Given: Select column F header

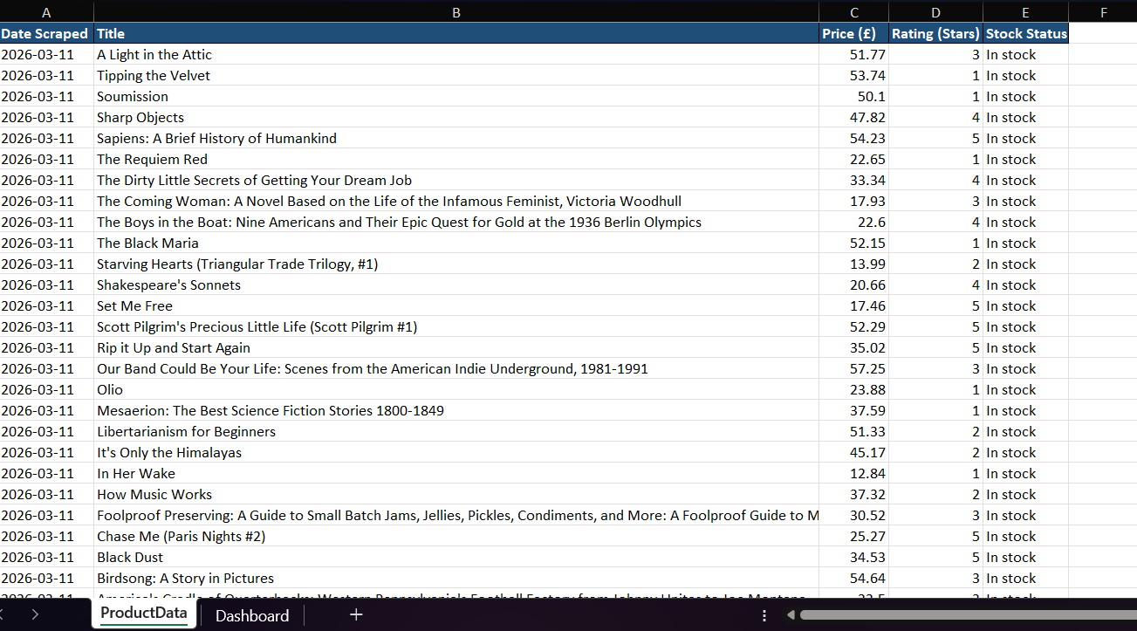Looking at the screenshot, I should [1103, 12].
